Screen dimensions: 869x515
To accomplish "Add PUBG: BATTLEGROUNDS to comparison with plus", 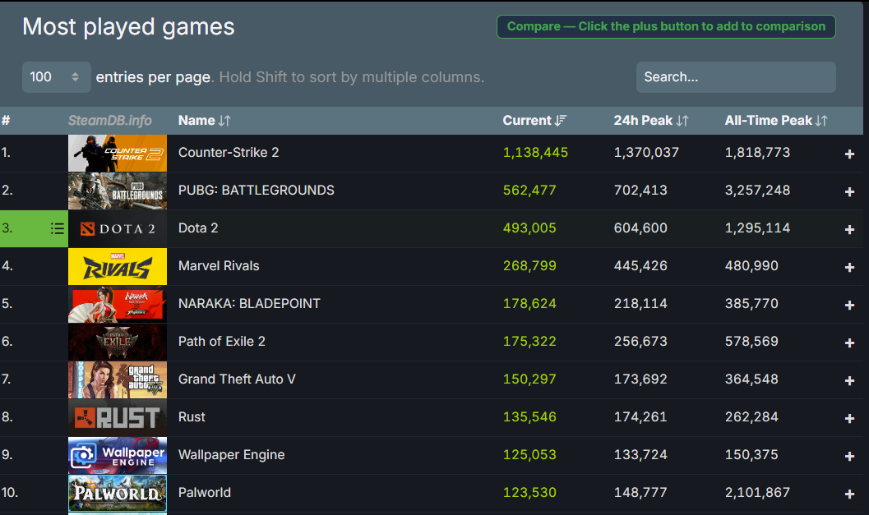I will (x=849, y=191).
